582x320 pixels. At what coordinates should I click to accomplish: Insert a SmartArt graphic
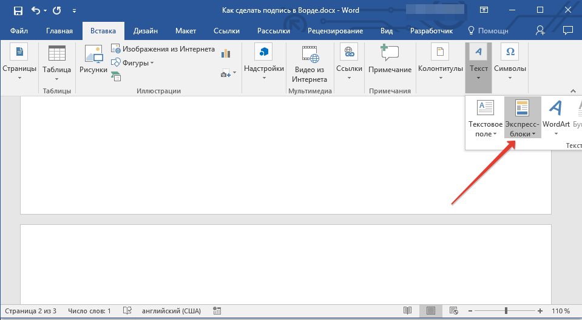[x=116, y=76]
